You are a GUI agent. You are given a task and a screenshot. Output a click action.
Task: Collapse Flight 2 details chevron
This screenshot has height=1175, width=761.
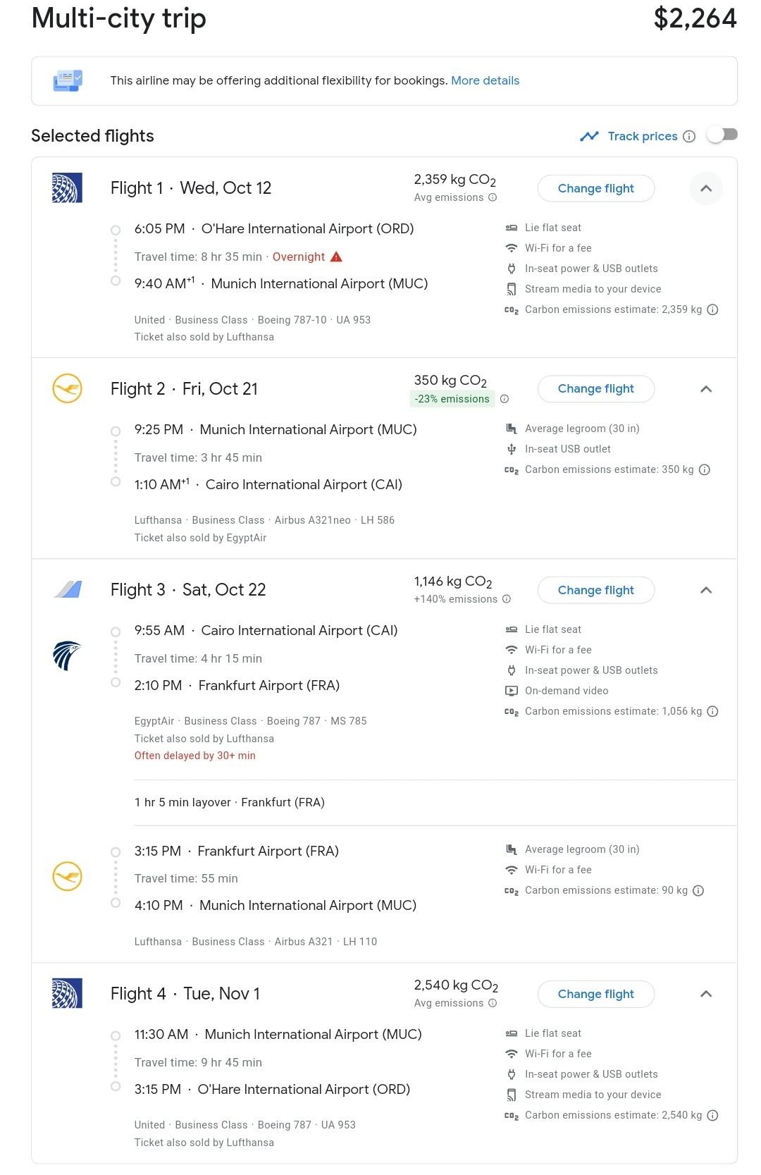click(706, 389)
